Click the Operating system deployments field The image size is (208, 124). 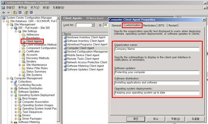point(157,93)
